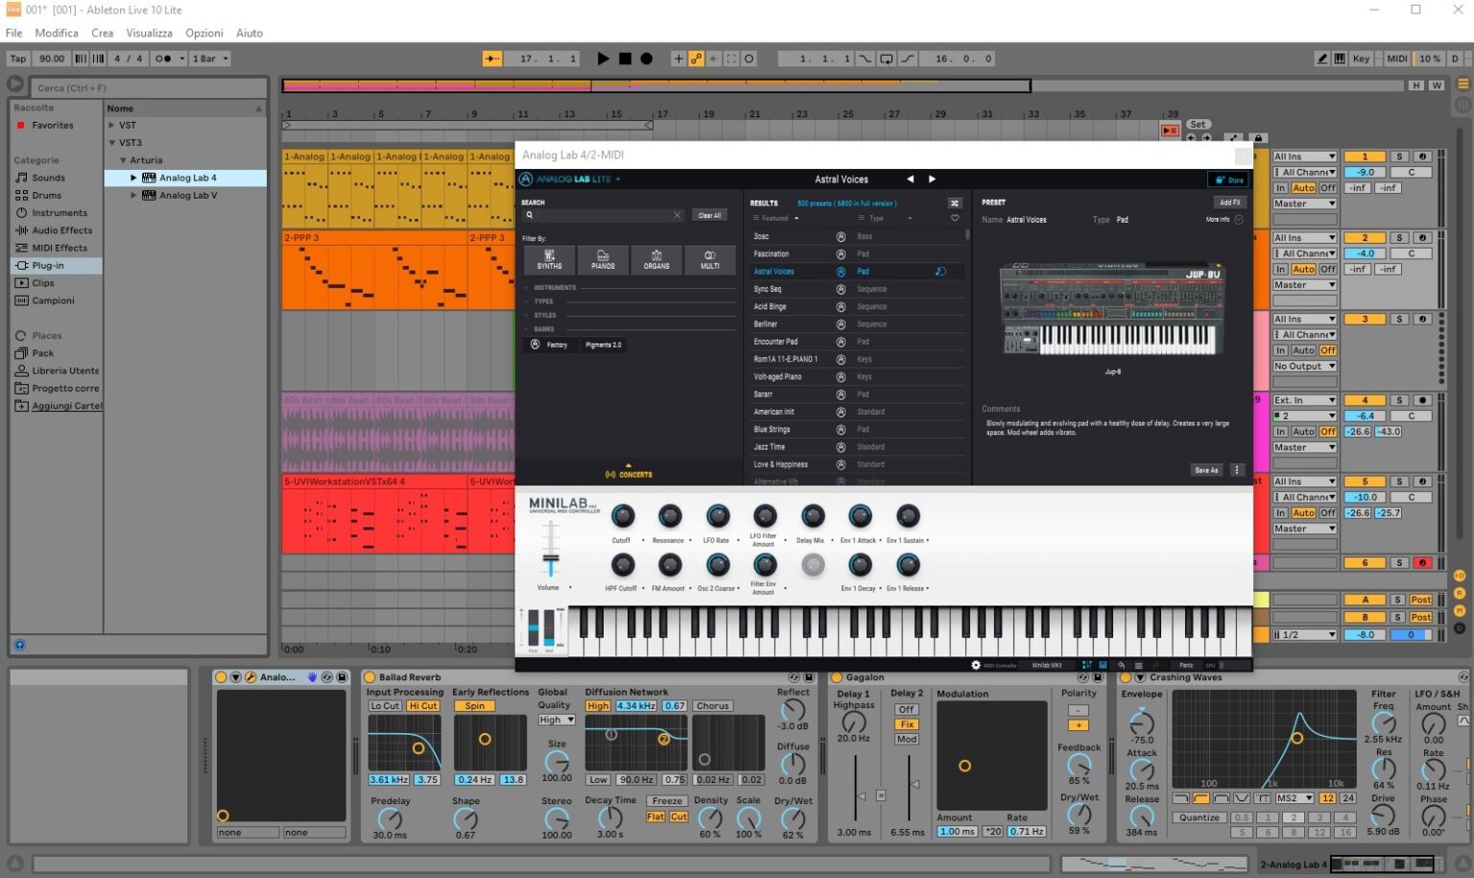1474x878 pixels.
Task: Click Add FX in preset panel
Action: pyautogui.click(x=1230, y=202)
